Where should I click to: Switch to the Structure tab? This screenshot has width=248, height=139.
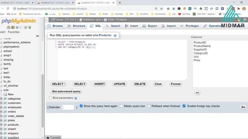point(76,26)
